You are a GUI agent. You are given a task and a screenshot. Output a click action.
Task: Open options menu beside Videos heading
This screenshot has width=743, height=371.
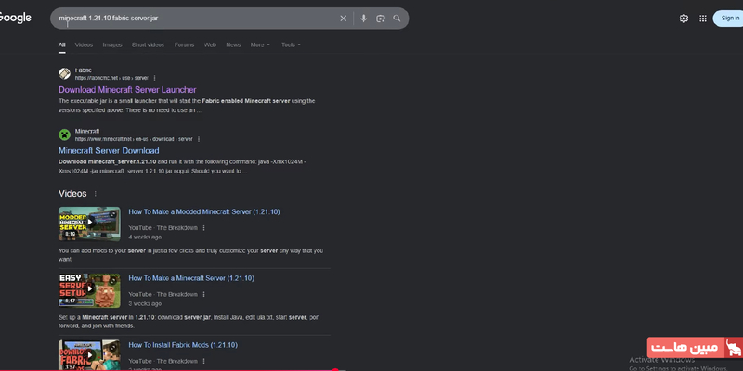click(95, 194)
